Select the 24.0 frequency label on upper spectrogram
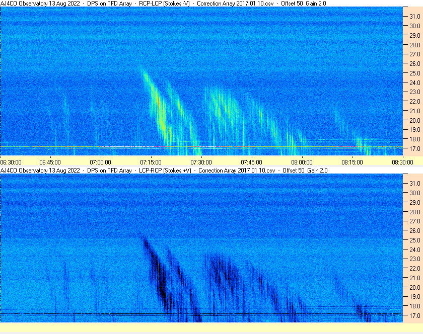Image resolution: width=423 pixels, height=334 pixels. [415, 82]
